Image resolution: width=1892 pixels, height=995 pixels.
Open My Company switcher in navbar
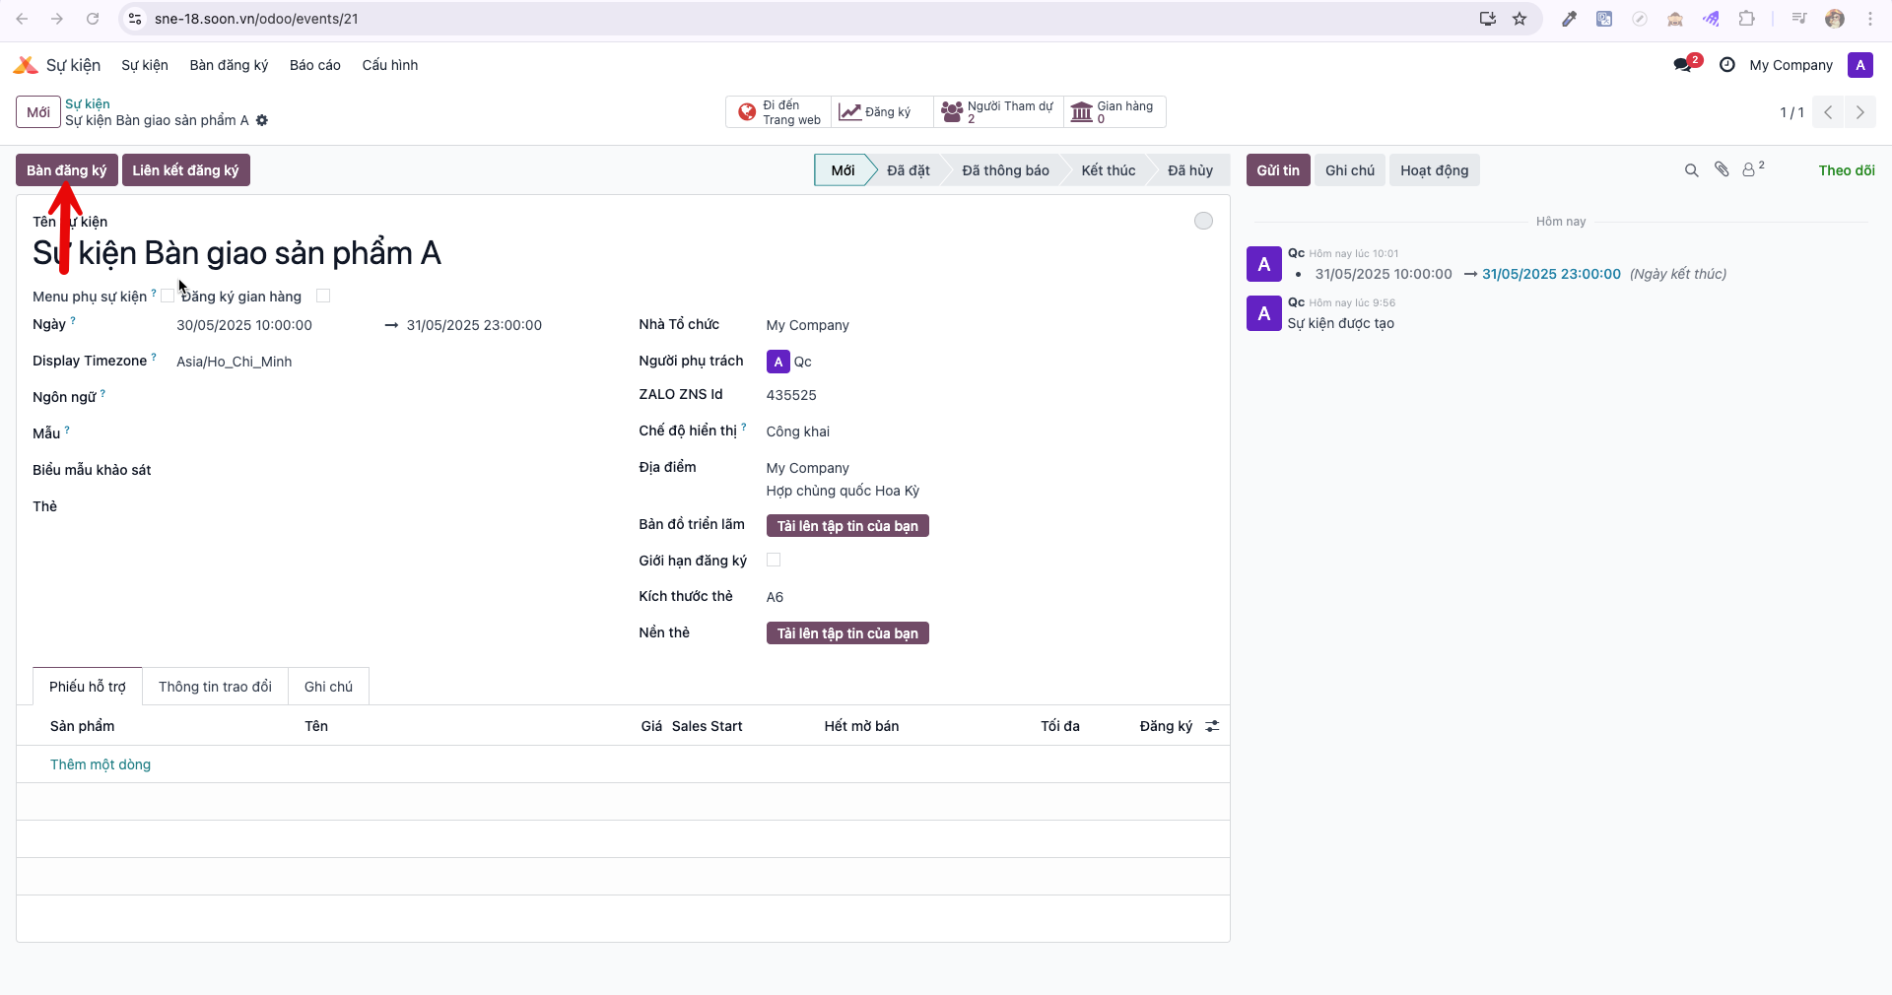tap(1791, 65)
